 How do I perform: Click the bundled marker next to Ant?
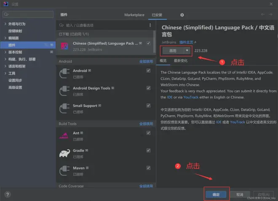coord(82,133)
